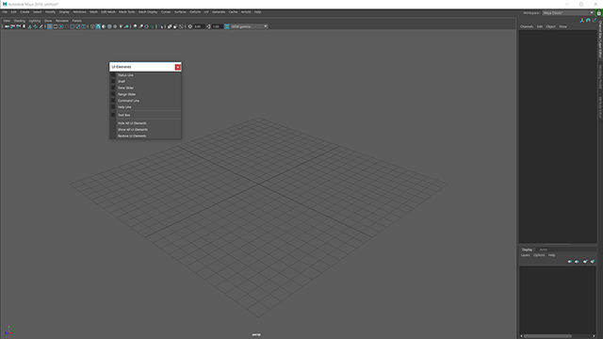Open the Lighting menu in viewport panel

pos(35,21)
